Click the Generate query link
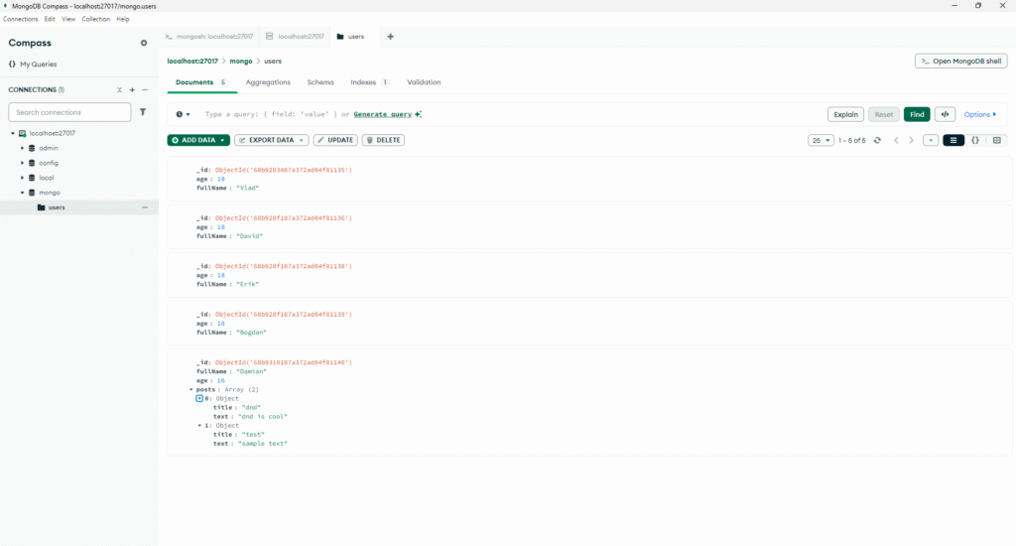 click(382, 114)
